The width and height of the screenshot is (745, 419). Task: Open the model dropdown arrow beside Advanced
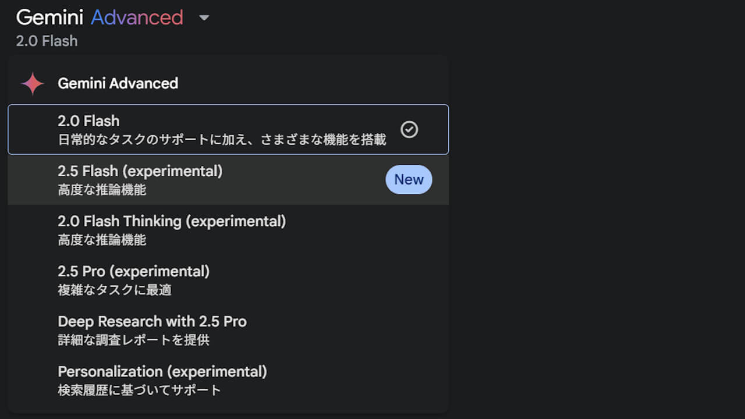tap(204, 18)
